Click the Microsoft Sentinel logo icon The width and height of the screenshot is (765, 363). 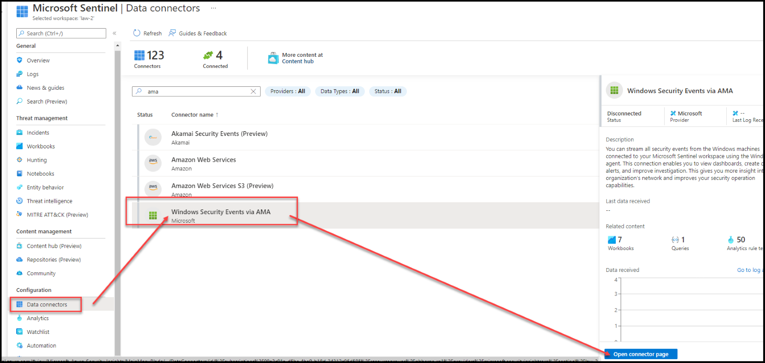(x=22, y=11)
